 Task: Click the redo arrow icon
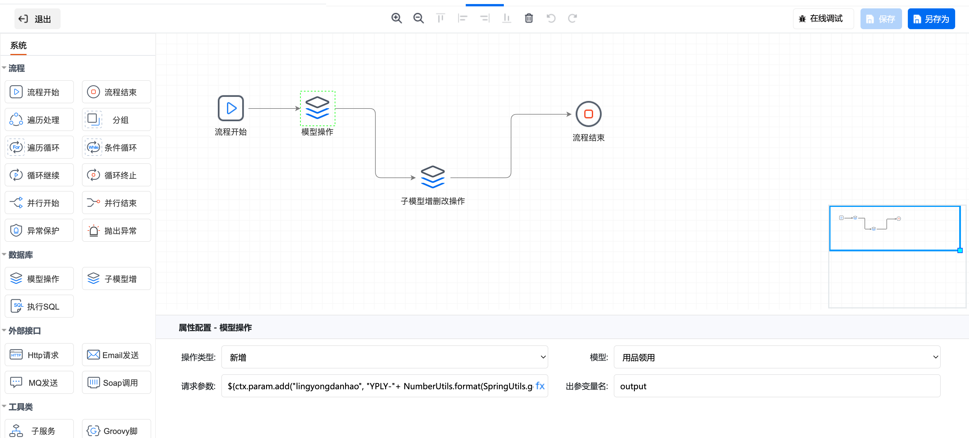(573, 18)
